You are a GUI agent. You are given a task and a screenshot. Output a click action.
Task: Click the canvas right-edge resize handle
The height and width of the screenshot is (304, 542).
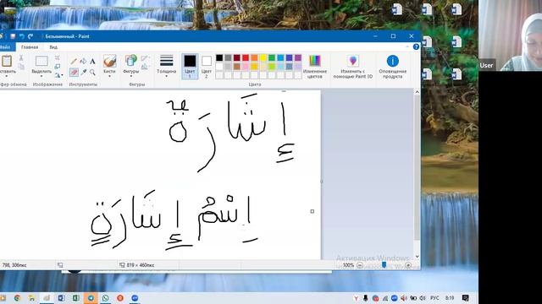(x=322, y=181)
